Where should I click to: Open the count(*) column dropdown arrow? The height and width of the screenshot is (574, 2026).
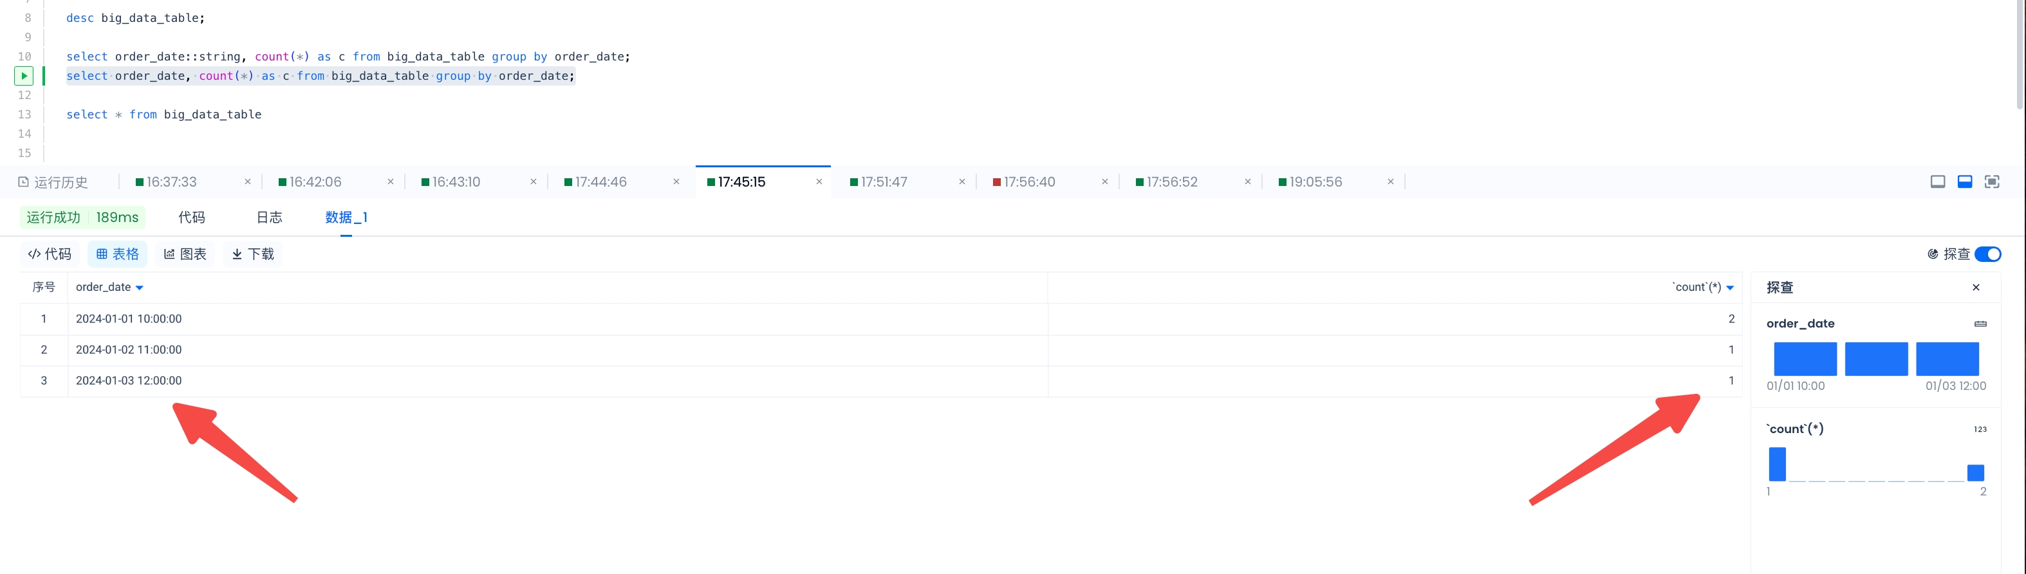1729,288
